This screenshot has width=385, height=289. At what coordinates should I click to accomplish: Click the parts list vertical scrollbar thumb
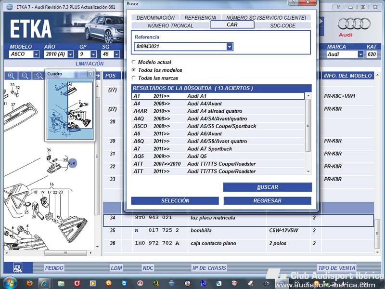pyautogui.click(x=377, y=234)
